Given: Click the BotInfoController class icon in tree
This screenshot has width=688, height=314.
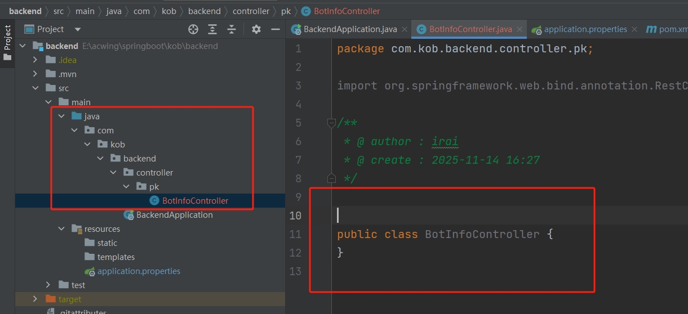Looking at the screenshot, I should click(x=154, y=201).
